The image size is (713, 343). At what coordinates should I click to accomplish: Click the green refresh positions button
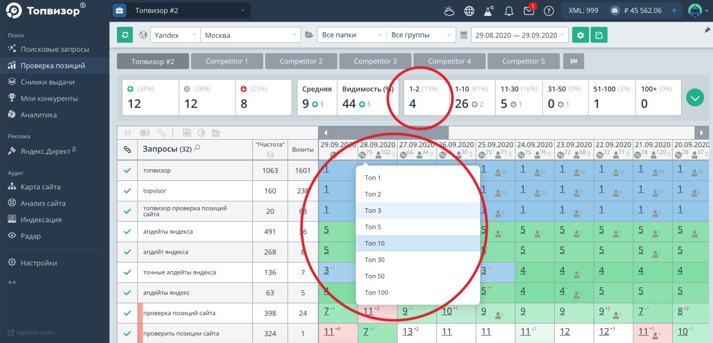coord(125,35)
